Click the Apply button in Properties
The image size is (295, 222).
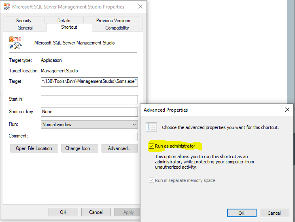[127, 212]
